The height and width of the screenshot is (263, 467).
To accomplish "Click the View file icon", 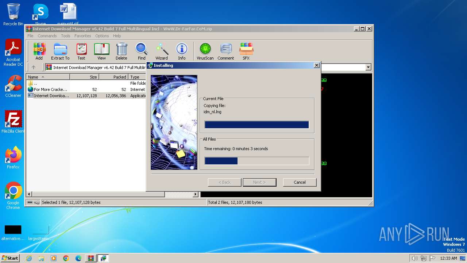I will pyautogui.click(x=101, y=51).
